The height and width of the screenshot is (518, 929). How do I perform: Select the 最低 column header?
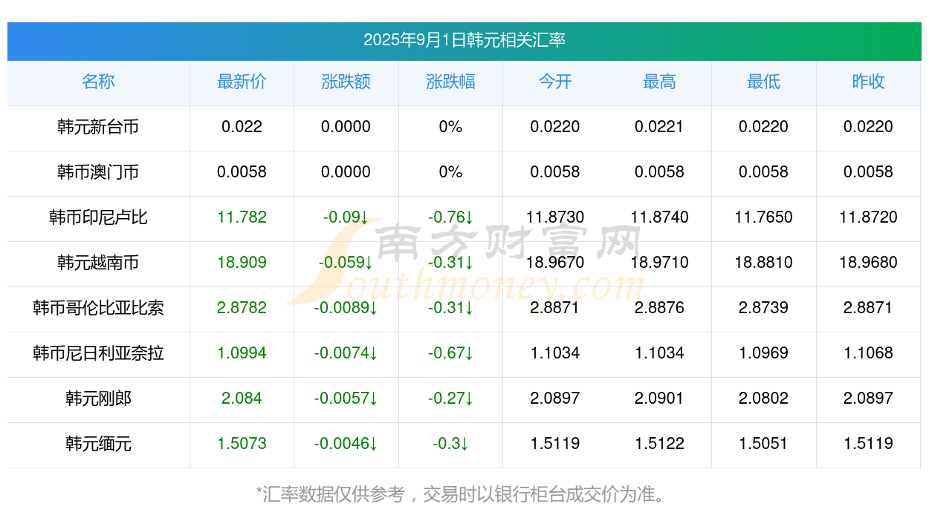(764, 82)
